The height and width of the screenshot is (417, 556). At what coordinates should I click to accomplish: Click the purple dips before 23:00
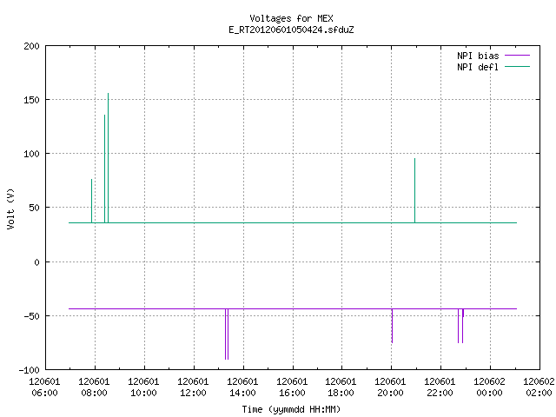(x=460, y=326)
